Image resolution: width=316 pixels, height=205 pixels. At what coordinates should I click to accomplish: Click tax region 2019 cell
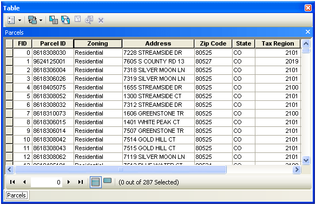(278, 61)
